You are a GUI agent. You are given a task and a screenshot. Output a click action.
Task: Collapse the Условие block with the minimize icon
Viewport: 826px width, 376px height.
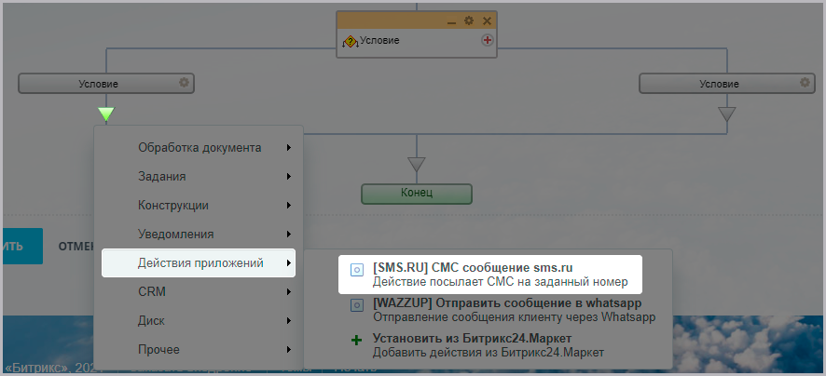(452, 20)
